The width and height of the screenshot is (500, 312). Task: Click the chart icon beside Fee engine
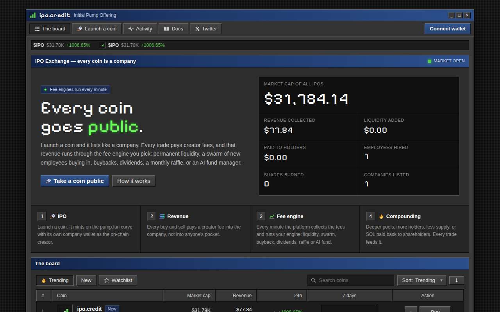[x=272, y=216]
